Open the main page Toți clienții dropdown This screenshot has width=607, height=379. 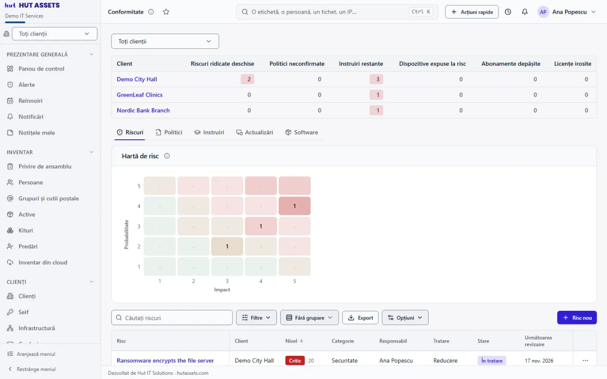point(165,41)
